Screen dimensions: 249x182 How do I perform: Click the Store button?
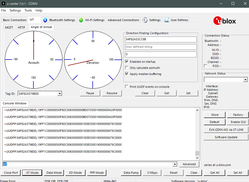point(215,115)
